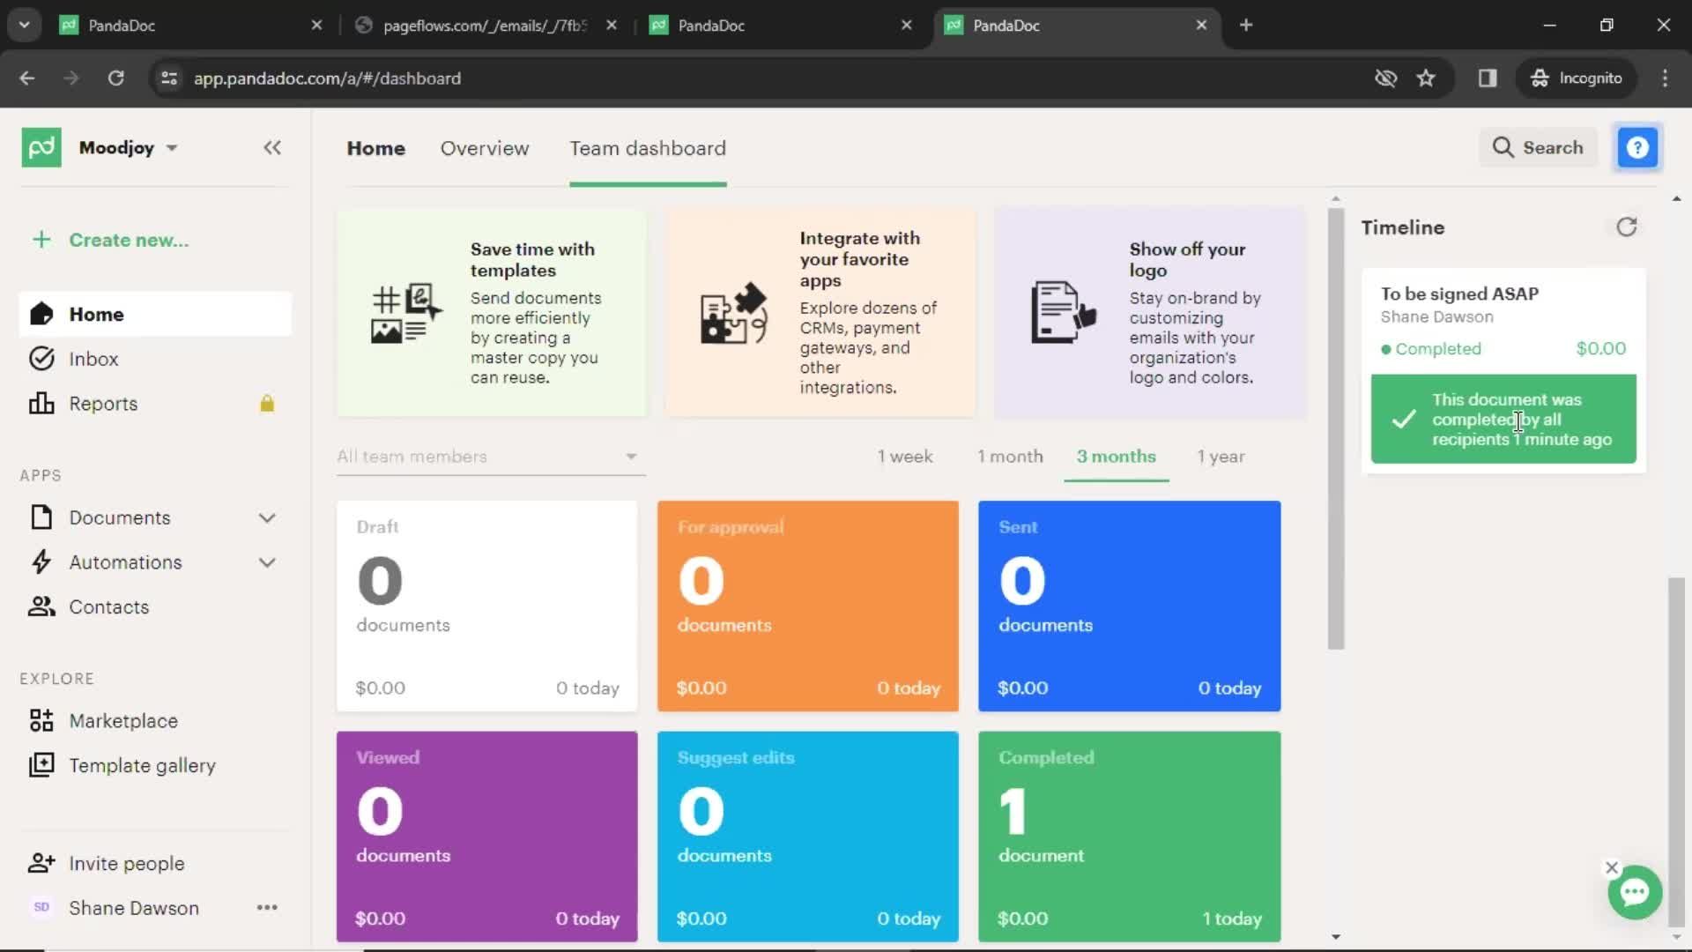
Task: Click Create new... link
Action: point(129,240)
